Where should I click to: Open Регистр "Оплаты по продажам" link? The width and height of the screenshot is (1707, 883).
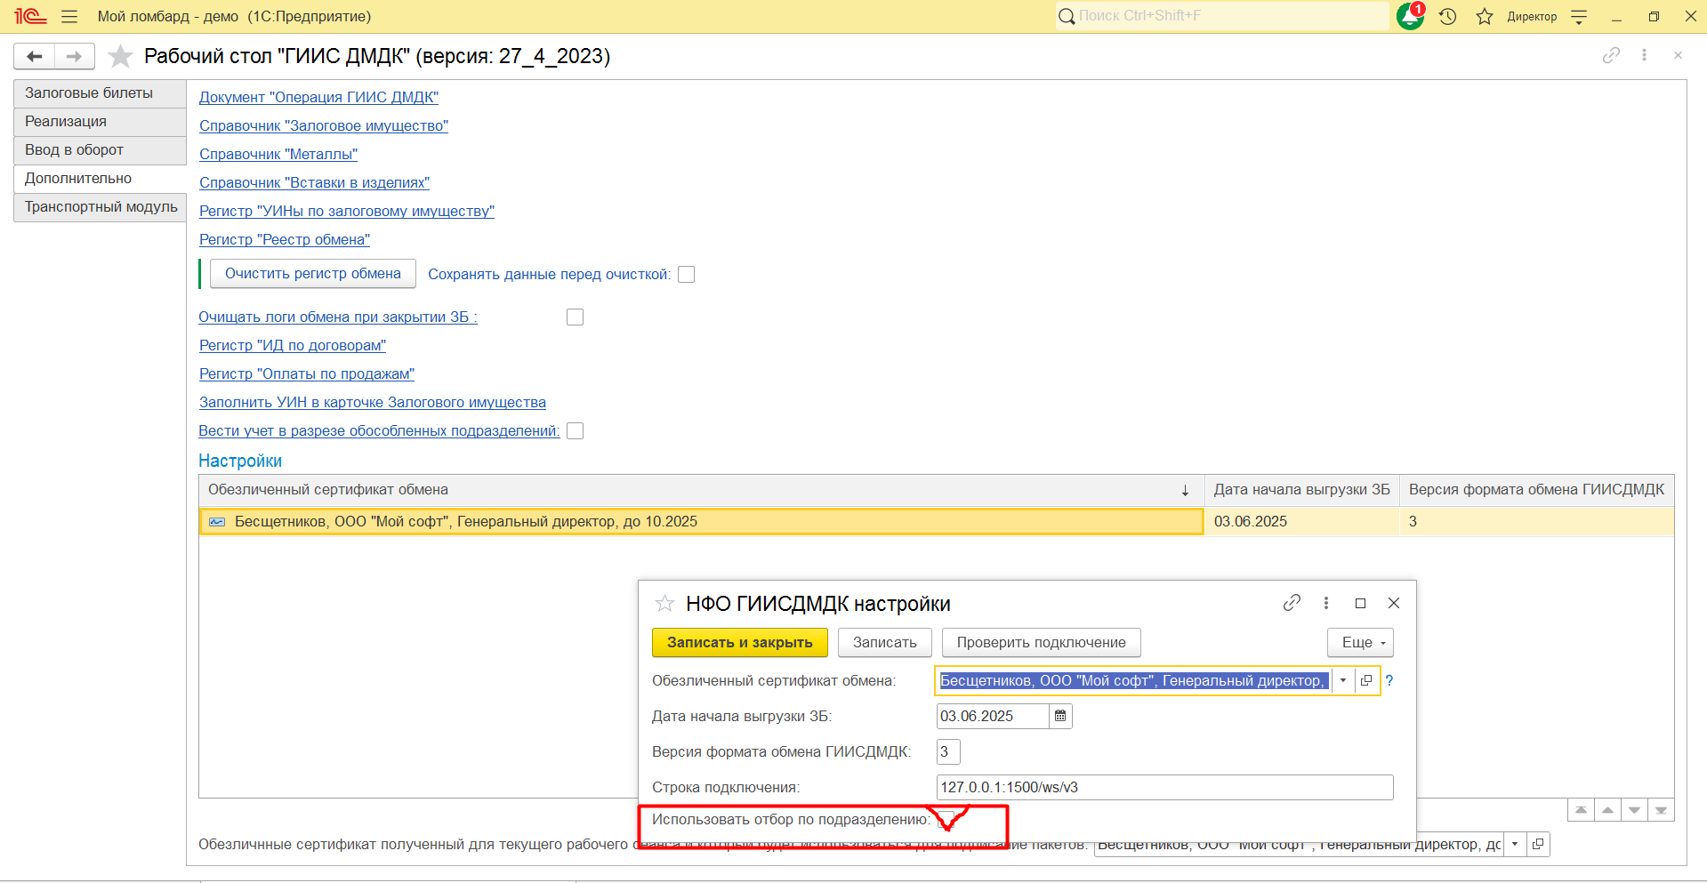point(307,373)
